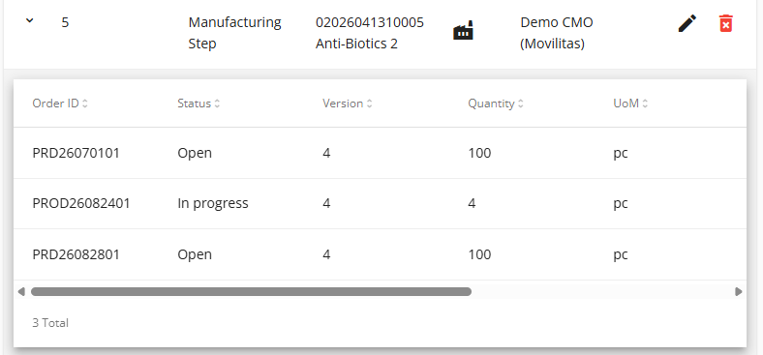Open order PRD26070101

point(76,153)
